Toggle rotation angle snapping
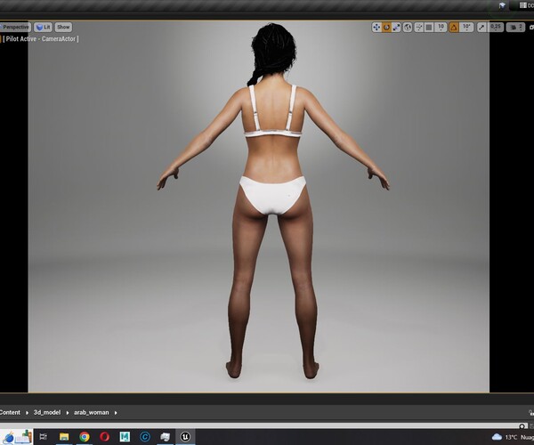534x445 pixels. point(454,28)
